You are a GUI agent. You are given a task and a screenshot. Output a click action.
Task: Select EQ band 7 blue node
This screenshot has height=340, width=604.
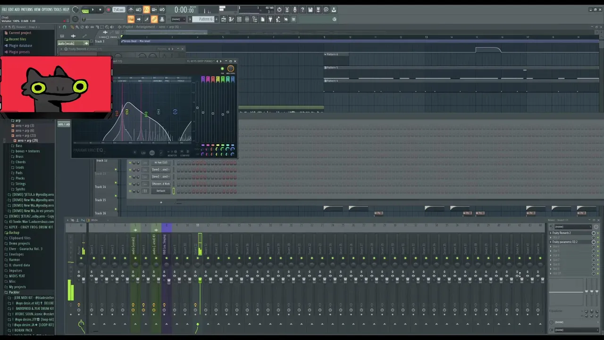175,111
